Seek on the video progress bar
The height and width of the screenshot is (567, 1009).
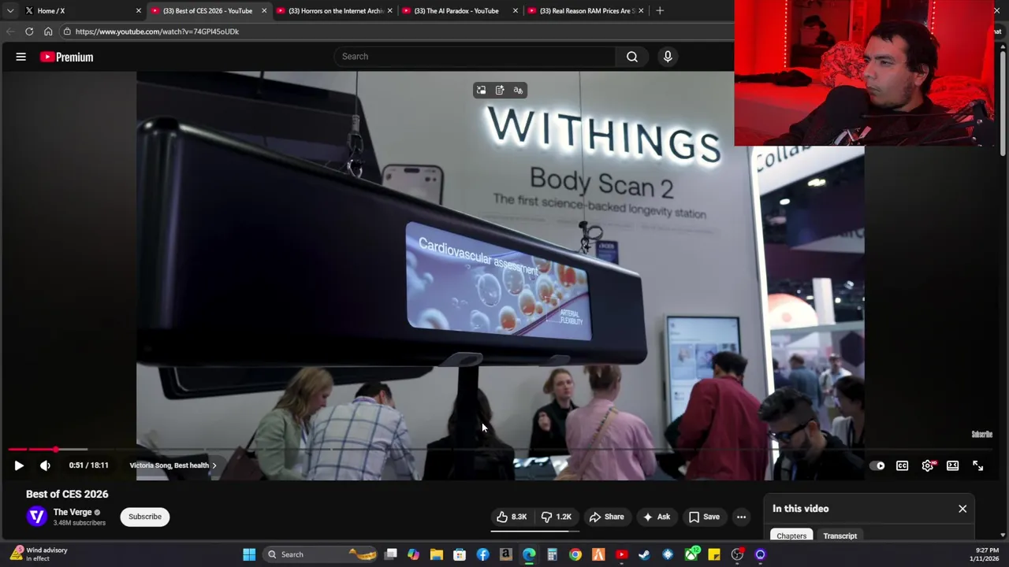[501, 450]
